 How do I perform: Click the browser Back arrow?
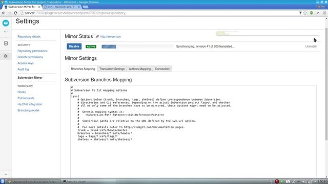(x=4, y=13)
